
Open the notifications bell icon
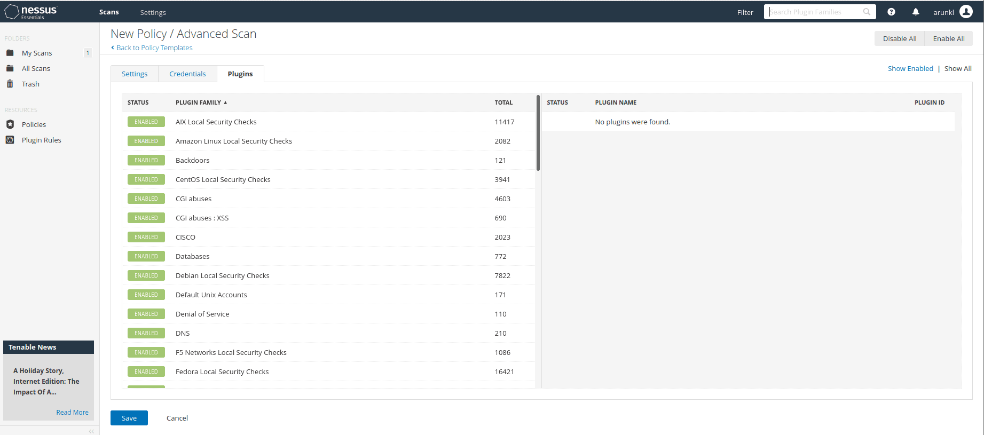[x=916, y=12]
